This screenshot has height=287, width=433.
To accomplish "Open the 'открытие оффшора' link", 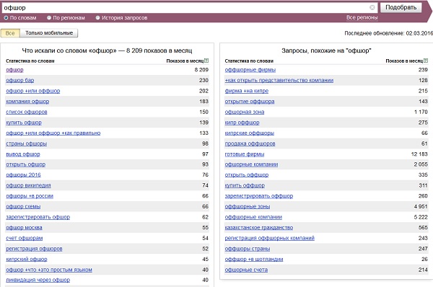I will [x=250, y=101].
